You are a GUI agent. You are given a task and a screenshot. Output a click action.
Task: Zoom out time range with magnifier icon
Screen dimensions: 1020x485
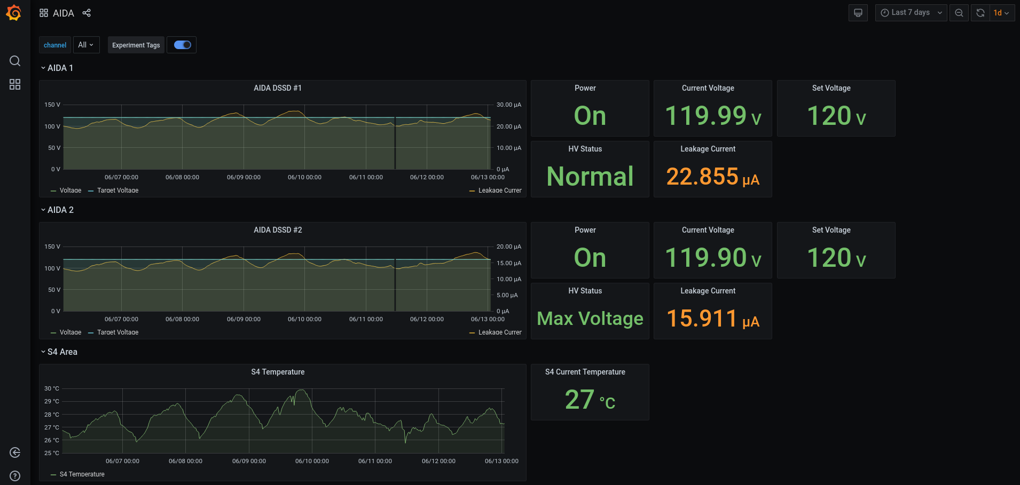959,13
